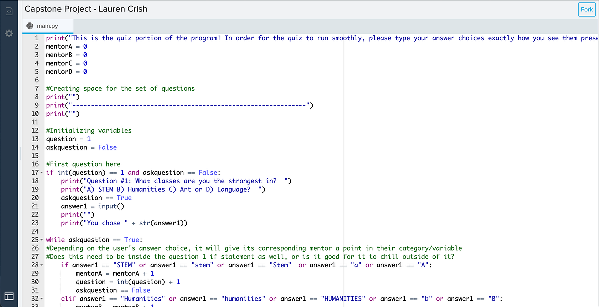This screenshot has width=599, height=307.
Task: Click the comment '#Creating space for the set of questions'
Action: [x=120, y=89]
